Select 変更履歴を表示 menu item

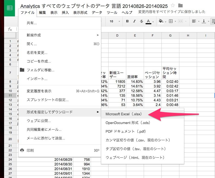pyautogui.click(x=60, y=91)
